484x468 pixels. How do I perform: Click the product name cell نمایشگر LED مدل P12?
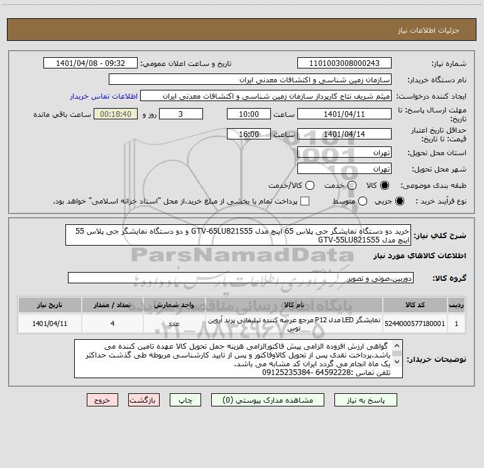pyautogui.click(x=294, y=324)
